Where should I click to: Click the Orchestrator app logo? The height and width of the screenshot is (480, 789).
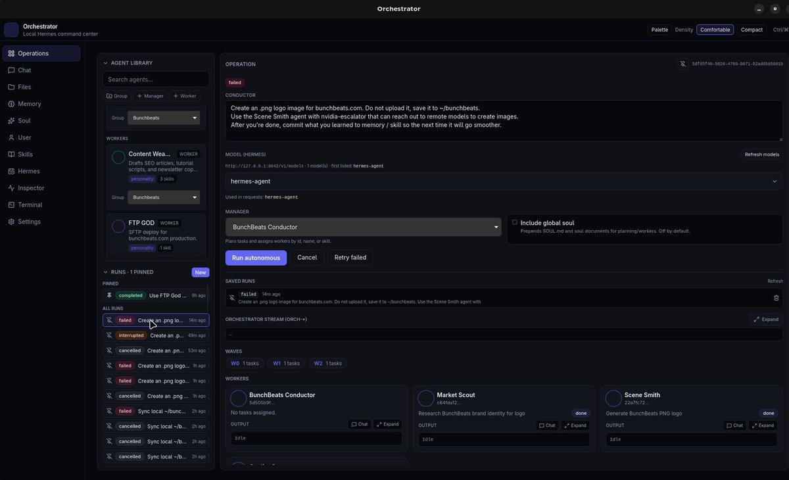tap(11, 30)
